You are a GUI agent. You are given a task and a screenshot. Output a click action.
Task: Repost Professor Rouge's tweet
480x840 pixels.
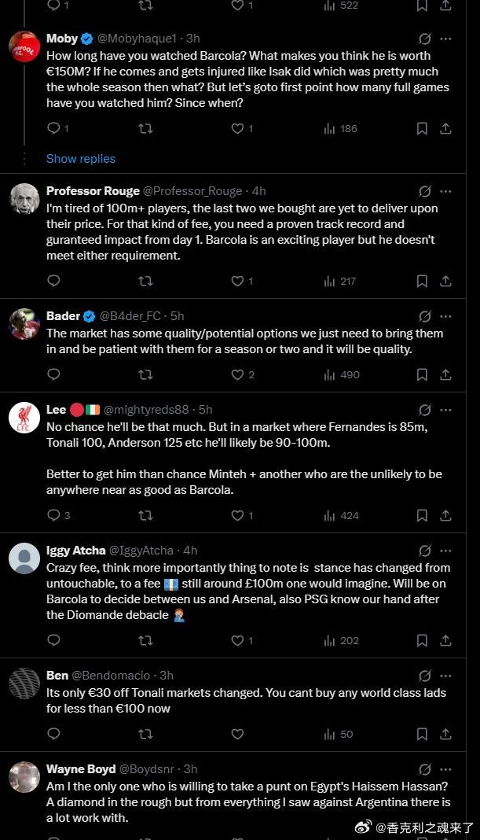click(x=145, y=281)
